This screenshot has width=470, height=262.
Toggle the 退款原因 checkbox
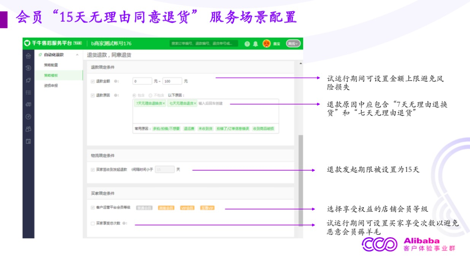92,95
